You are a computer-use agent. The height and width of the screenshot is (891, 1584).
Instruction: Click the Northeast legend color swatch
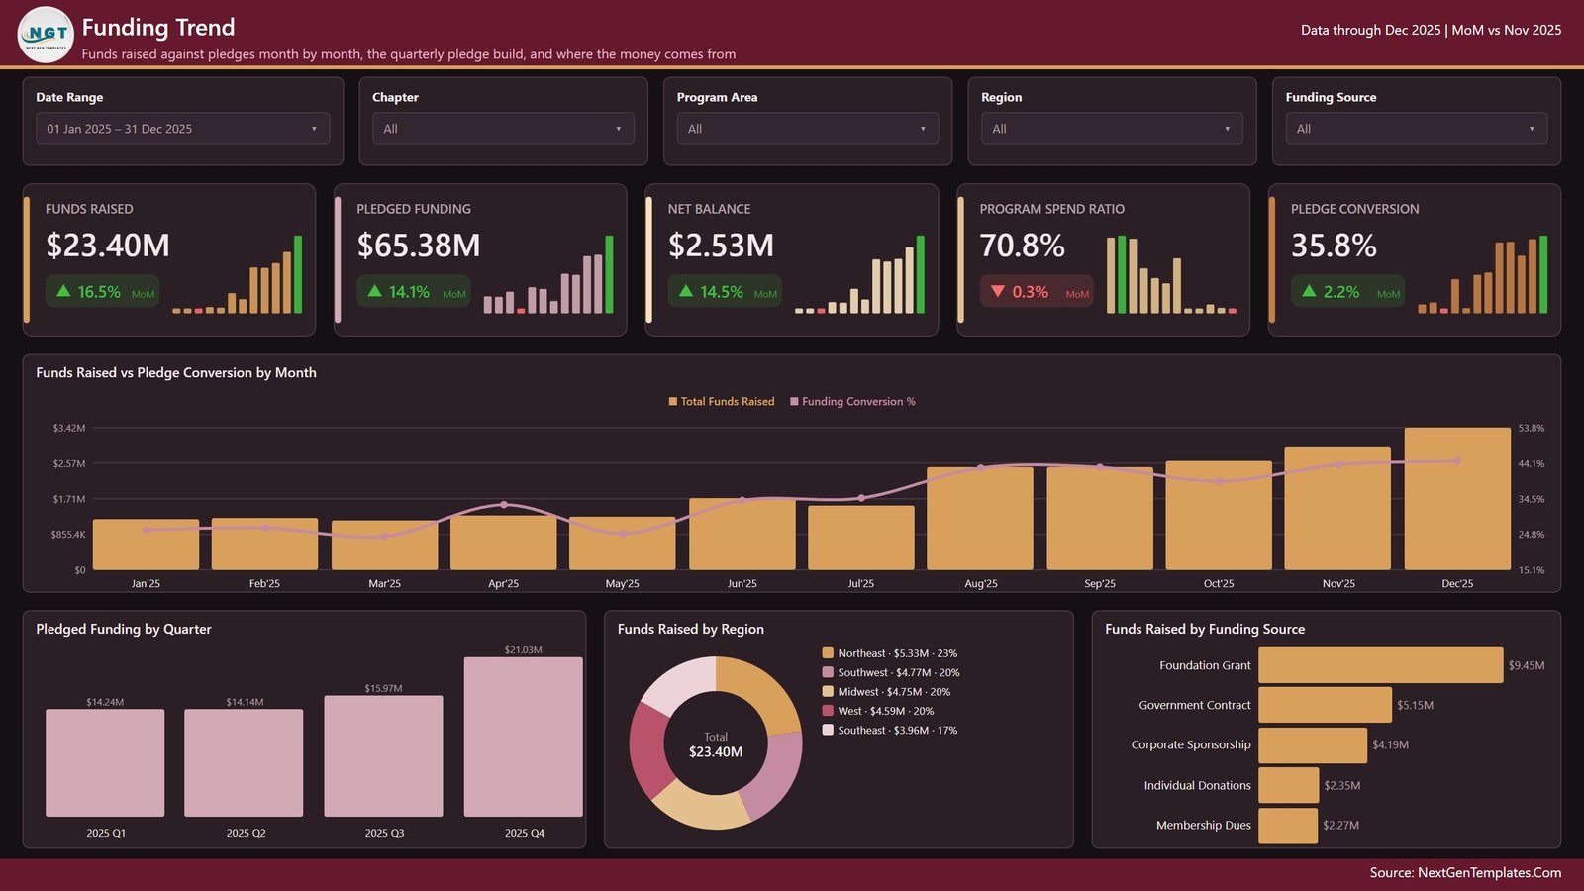pyautogui.click(x=828, y=653)
